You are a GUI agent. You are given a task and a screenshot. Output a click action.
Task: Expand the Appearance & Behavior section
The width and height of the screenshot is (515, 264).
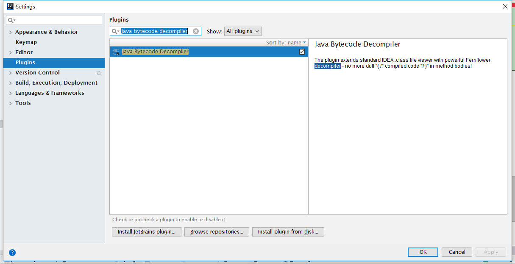coord(10,32)
